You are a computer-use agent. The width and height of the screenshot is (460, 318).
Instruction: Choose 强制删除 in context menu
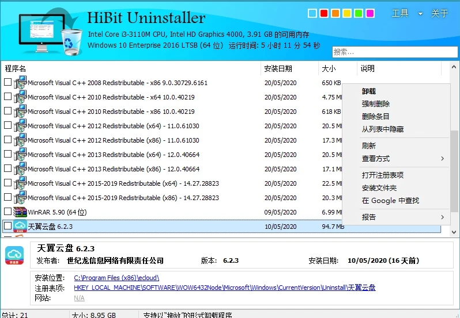tap(375, 104)
